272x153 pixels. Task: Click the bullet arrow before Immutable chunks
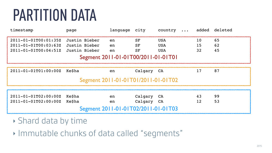click(x=14, y=134)
